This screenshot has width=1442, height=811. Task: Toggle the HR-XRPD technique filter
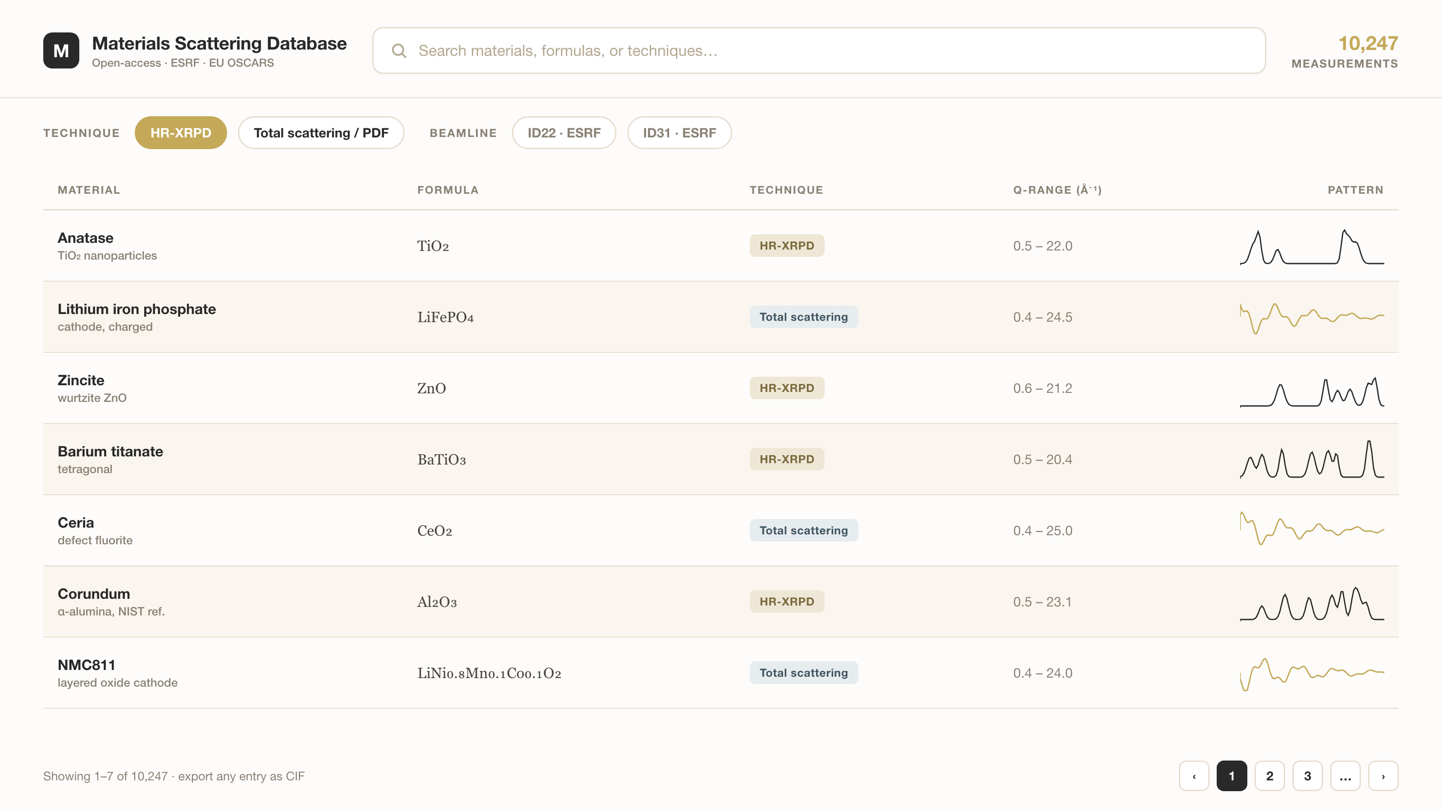tap(181, 132)
